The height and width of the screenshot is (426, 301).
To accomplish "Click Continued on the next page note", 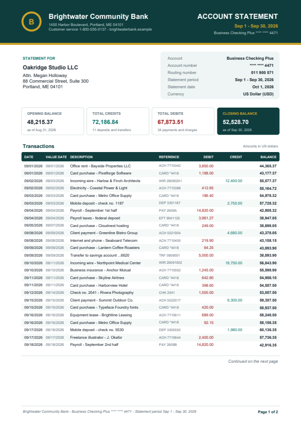I will 253,362.
